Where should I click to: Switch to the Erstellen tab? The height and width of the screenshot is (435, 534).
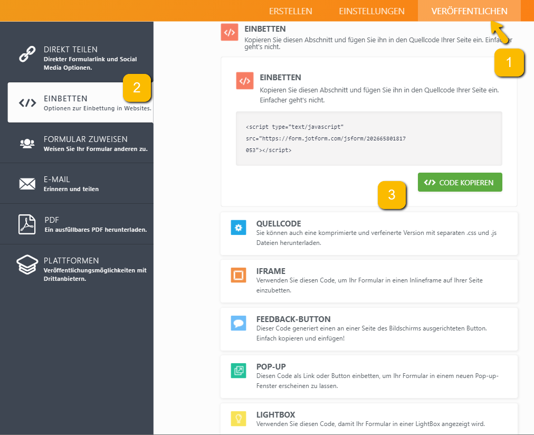(x=290, y=11)
